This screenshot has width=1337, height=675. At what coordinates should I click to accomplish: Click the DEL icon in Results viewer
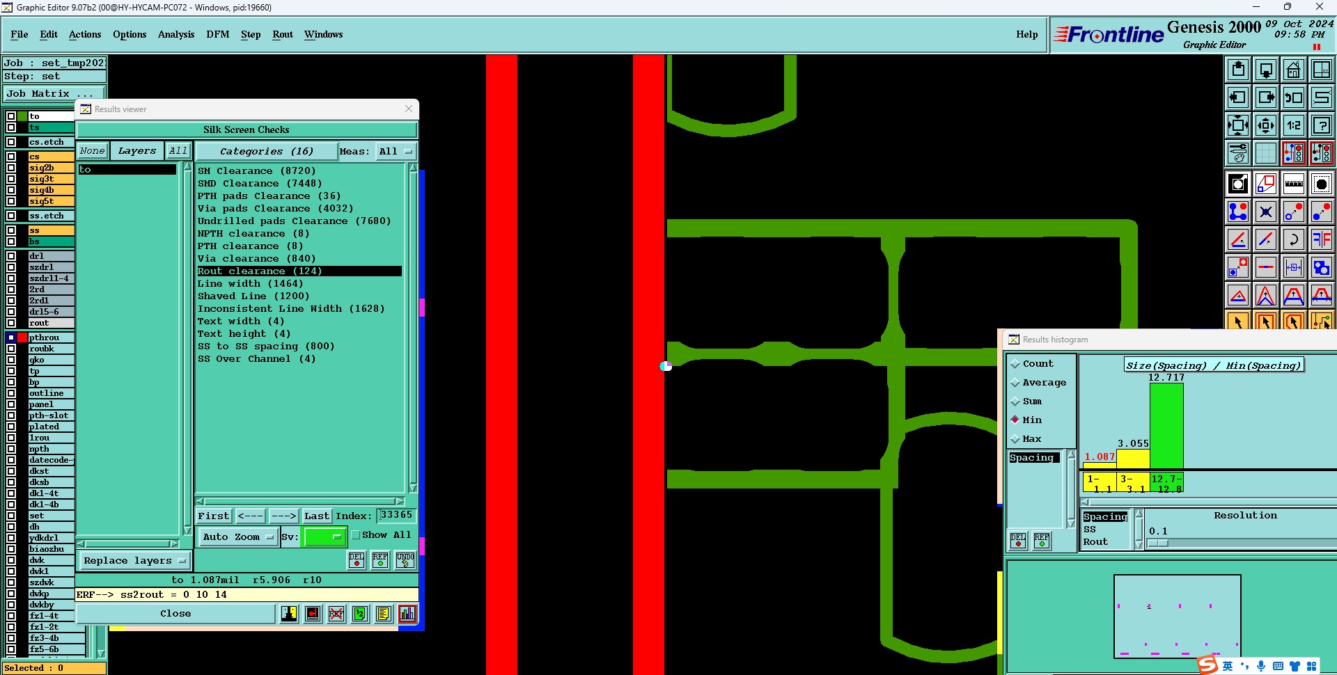tap(357, 559)
